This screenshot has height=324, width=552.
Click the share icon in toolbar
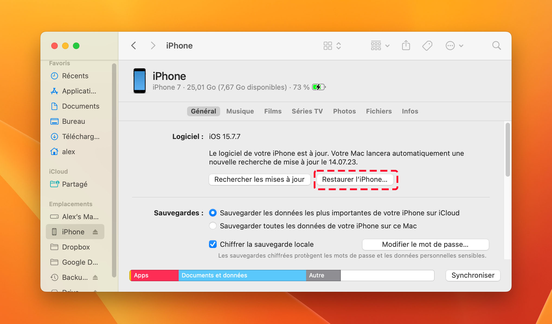[406, 46]
